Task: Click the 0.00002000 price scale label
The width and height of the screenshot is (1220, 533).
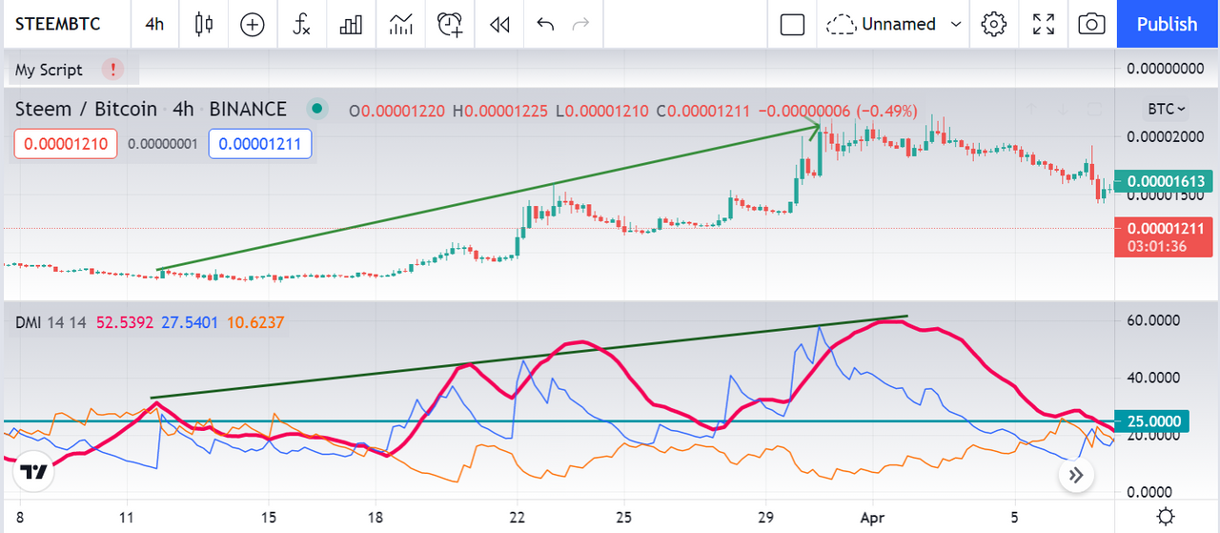Action: coord(1165,136)
